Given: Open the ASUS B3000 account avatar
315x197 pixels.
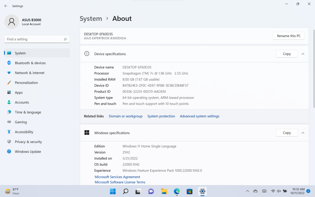Looking at the screenshot, I should click(12, 22).
